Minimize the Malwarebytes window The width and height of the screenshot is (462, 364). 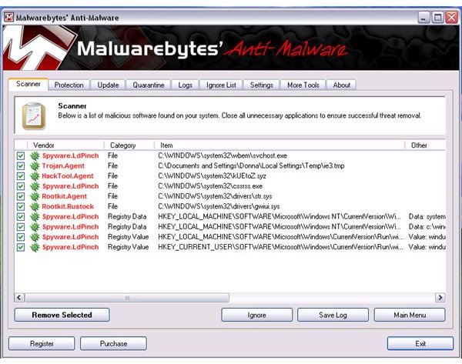coord(423,18)
